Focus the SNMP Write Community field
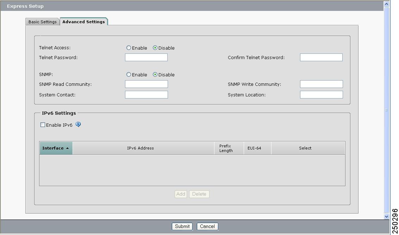This screenshot has height=235, width=399. tap(322, 84)
